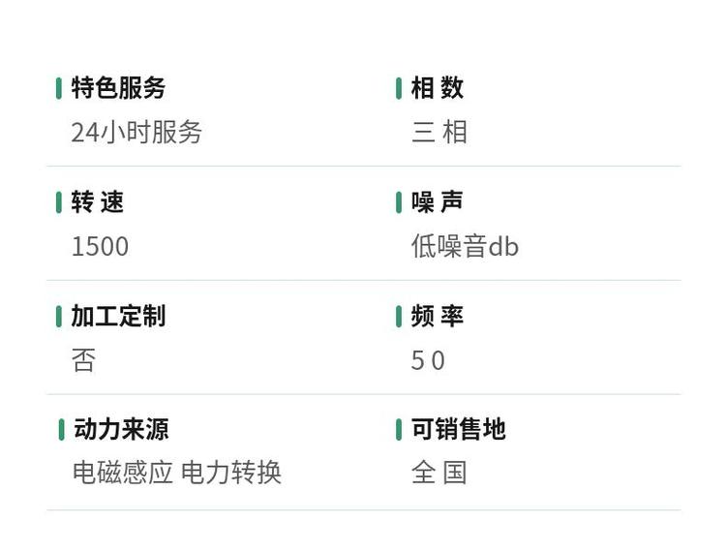Click green bar marker beside 噪声
Viewport: 726px width, 552px height.
click(x=399, y=202)
